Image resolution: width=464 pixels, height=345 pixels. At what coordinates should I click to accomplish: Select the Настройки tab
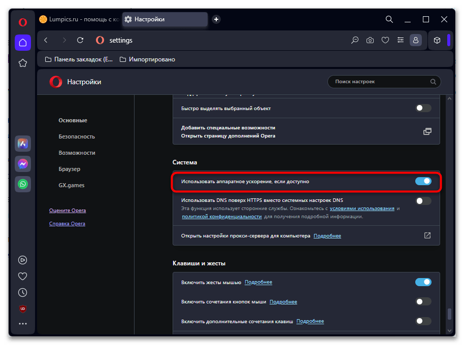(165, 19)
